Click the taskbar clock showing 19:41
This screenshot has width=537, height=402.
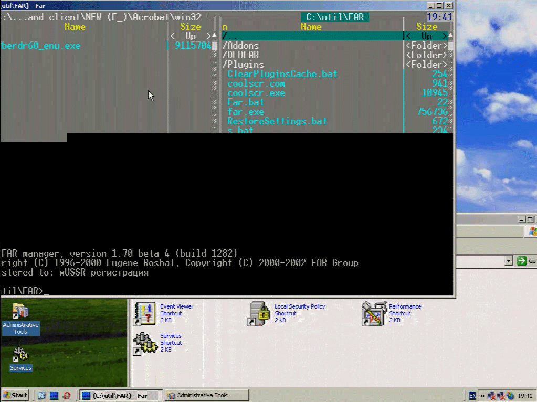tap(525, 396)
